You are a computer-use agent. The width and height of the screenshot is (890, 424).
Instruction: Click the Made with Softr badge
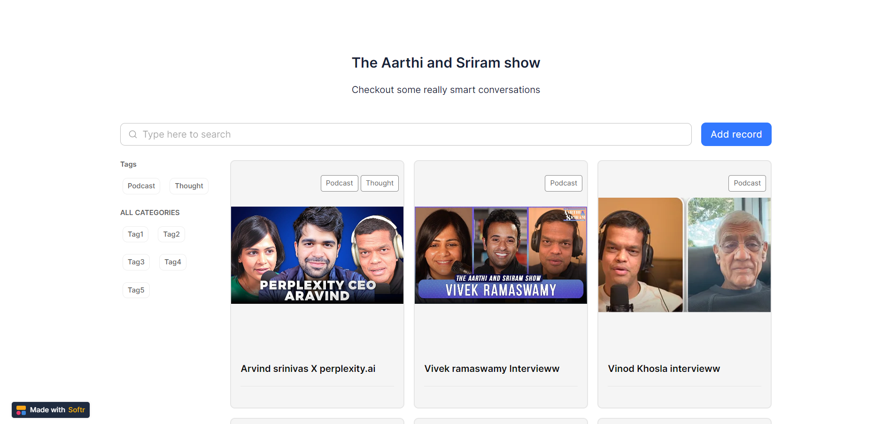pos(51,410)
